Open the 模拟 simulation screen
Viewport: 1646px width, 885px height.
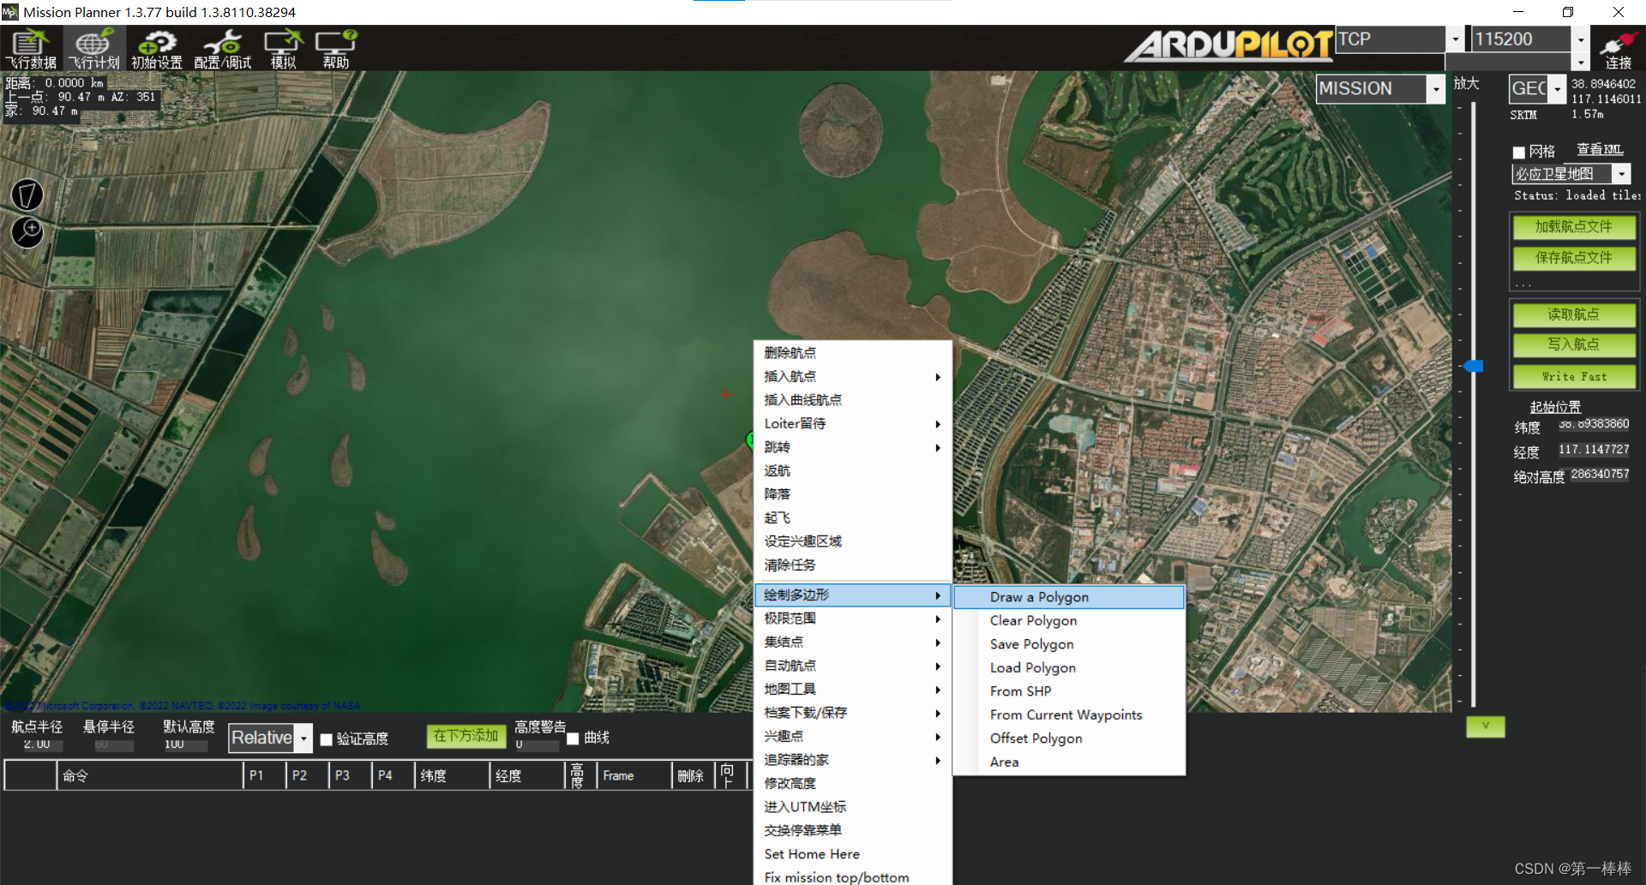tap(284, 49)
